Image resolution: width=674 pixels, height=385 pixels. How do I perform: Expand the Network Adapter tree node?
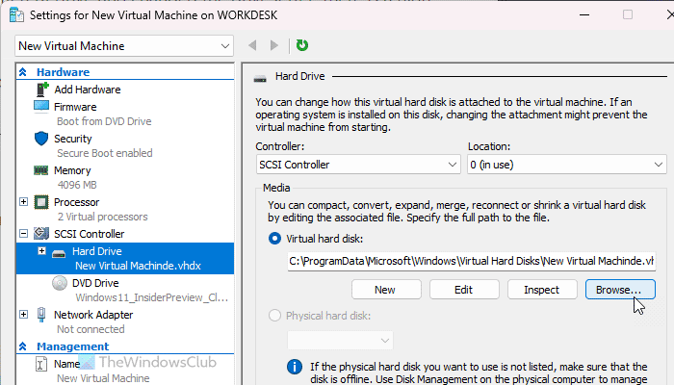(24, 314)
